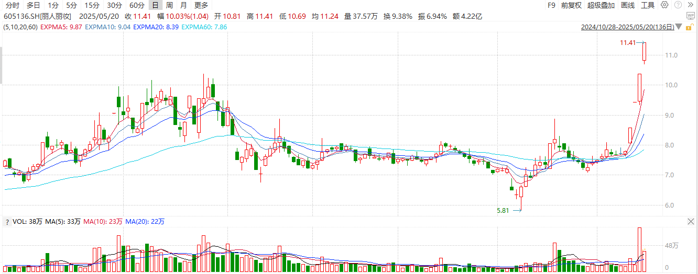Open the 更多 more timeframes menu
The image size is (698, 274).
pyautogui.click(x=201, y=5)
